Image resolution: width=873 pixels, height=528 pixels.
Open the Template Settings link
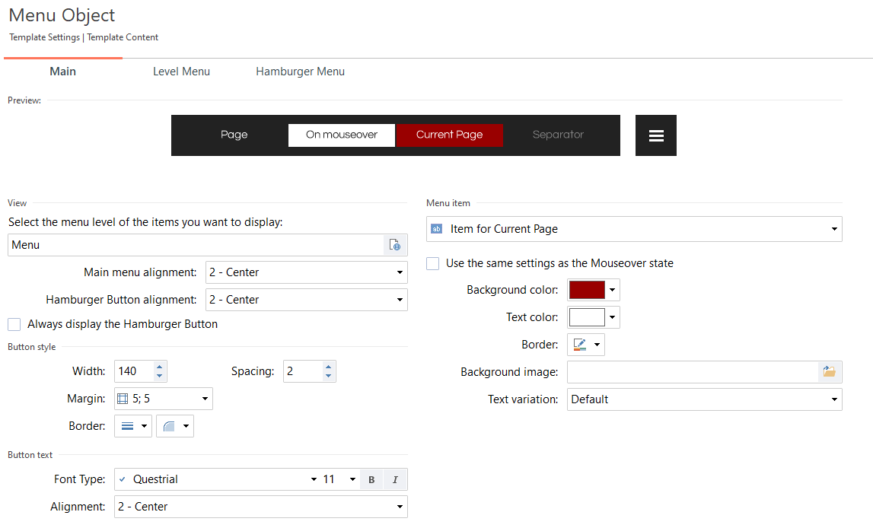pyautogui.click(x=45, y=37)
